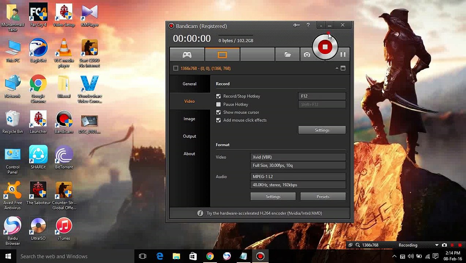The width and height of the screenshot is (466, 263).
Task: Click the 1366x768 target area text
Action: pos(206,68)
